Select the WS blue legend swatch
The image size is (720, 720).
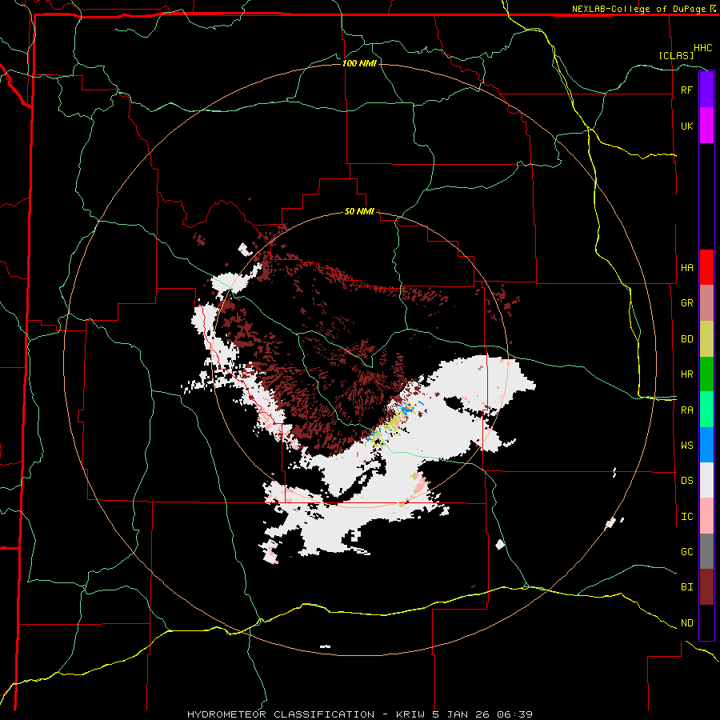(706, 445)
